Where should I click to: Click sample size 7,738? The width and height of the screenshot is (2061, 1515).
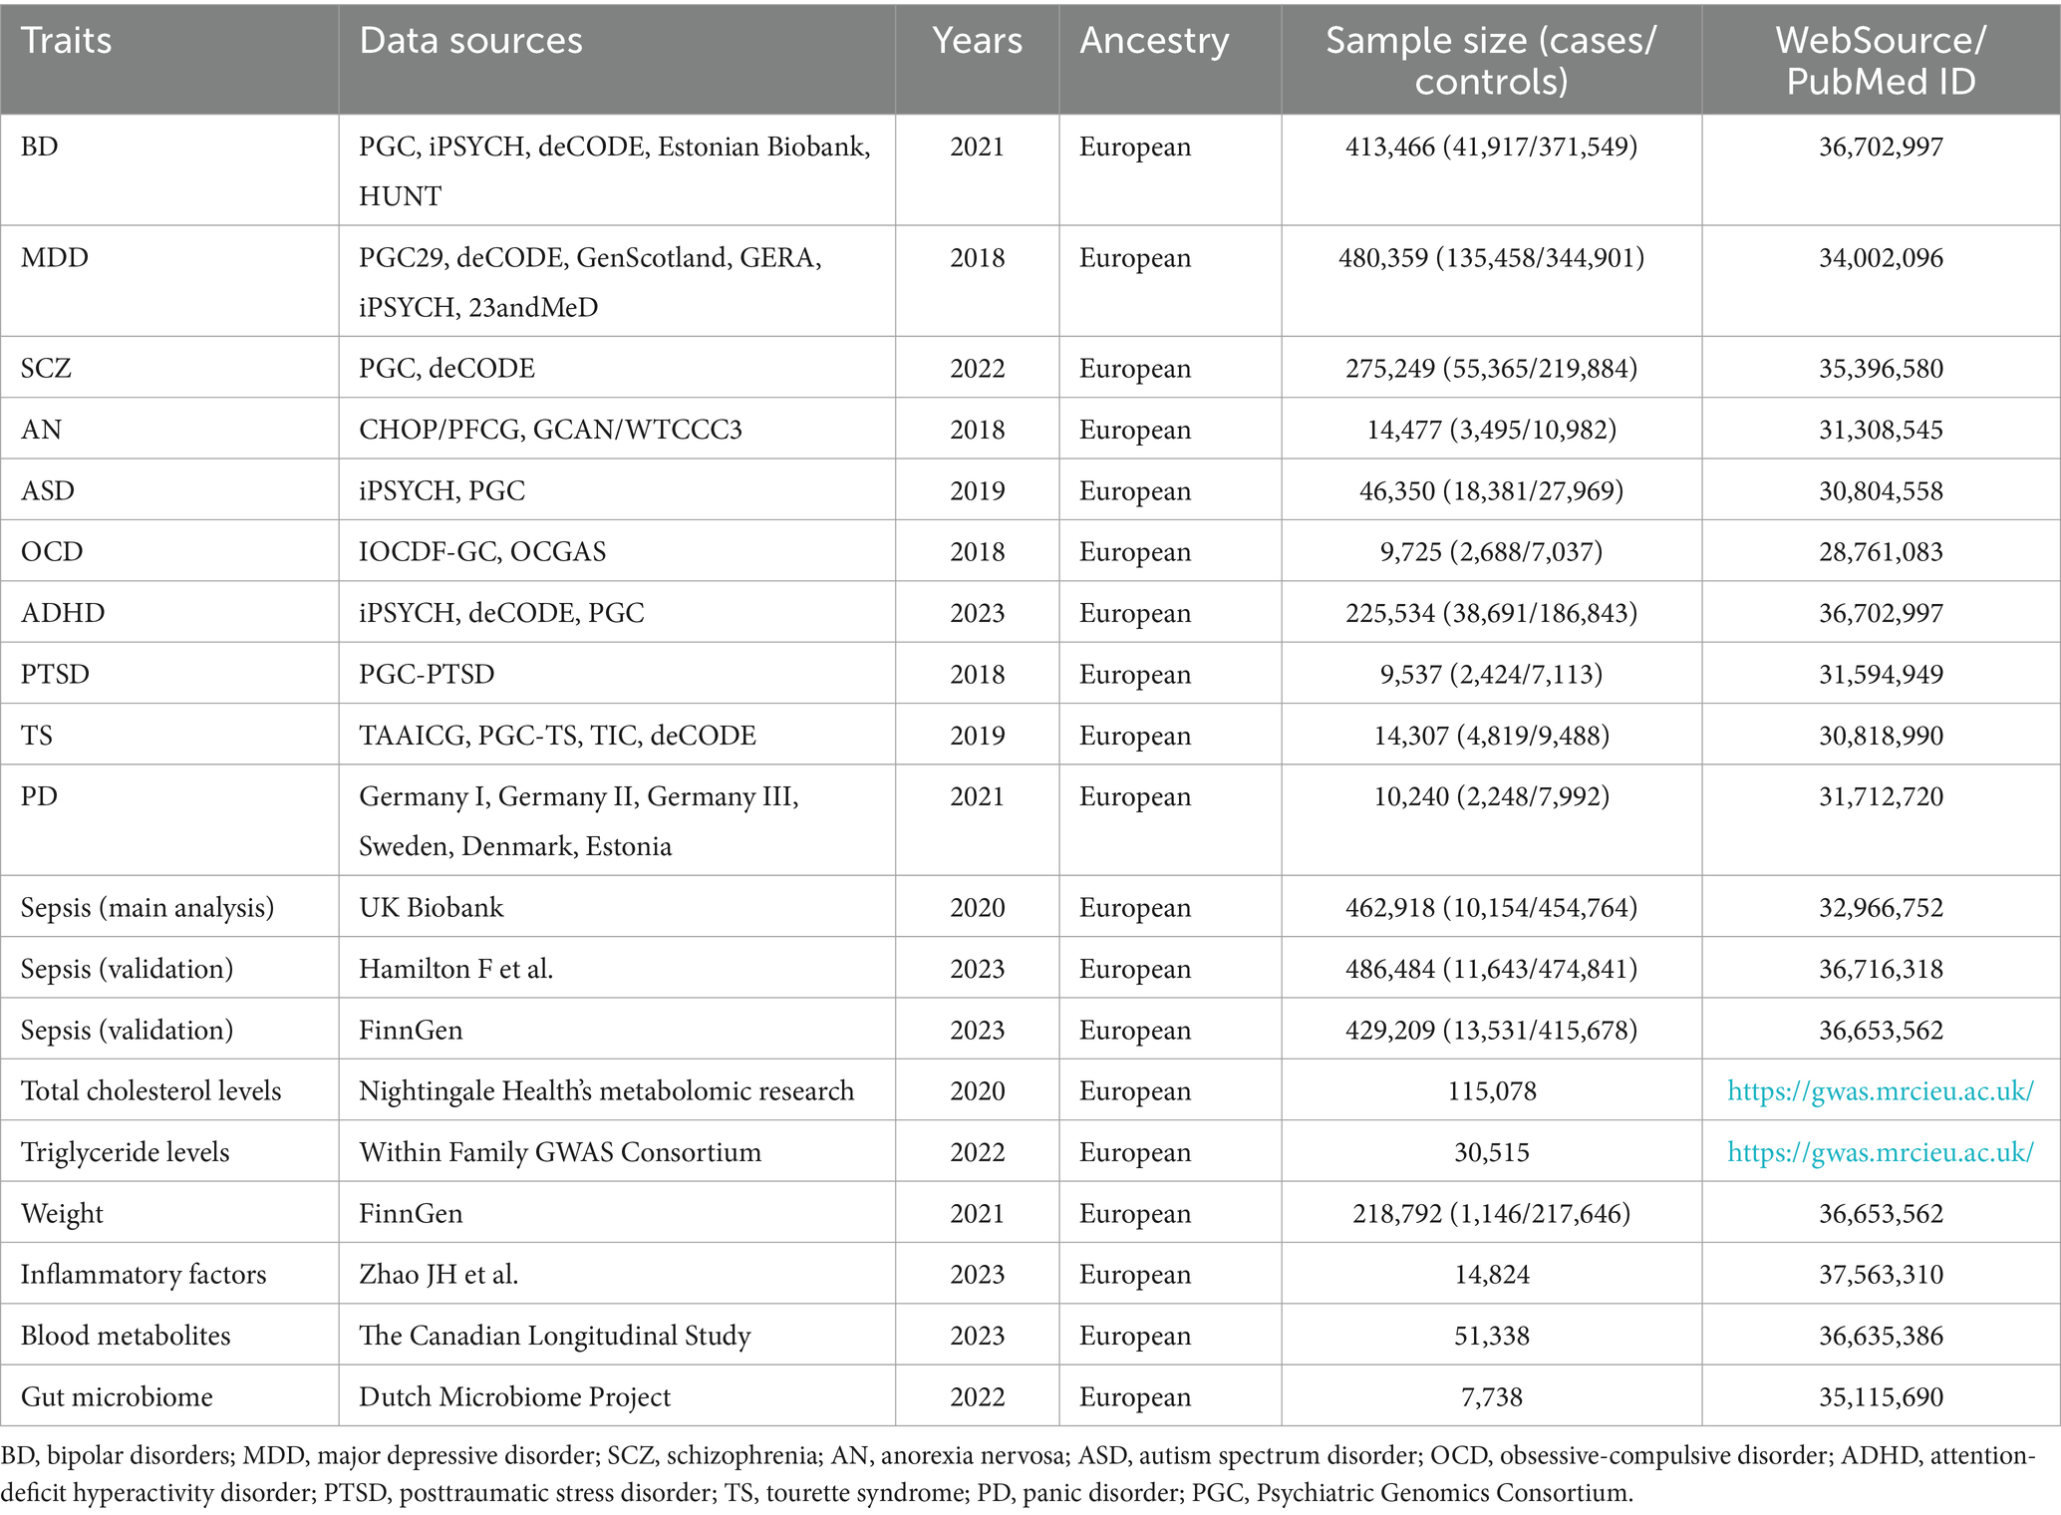(x=1492, y=1397)
